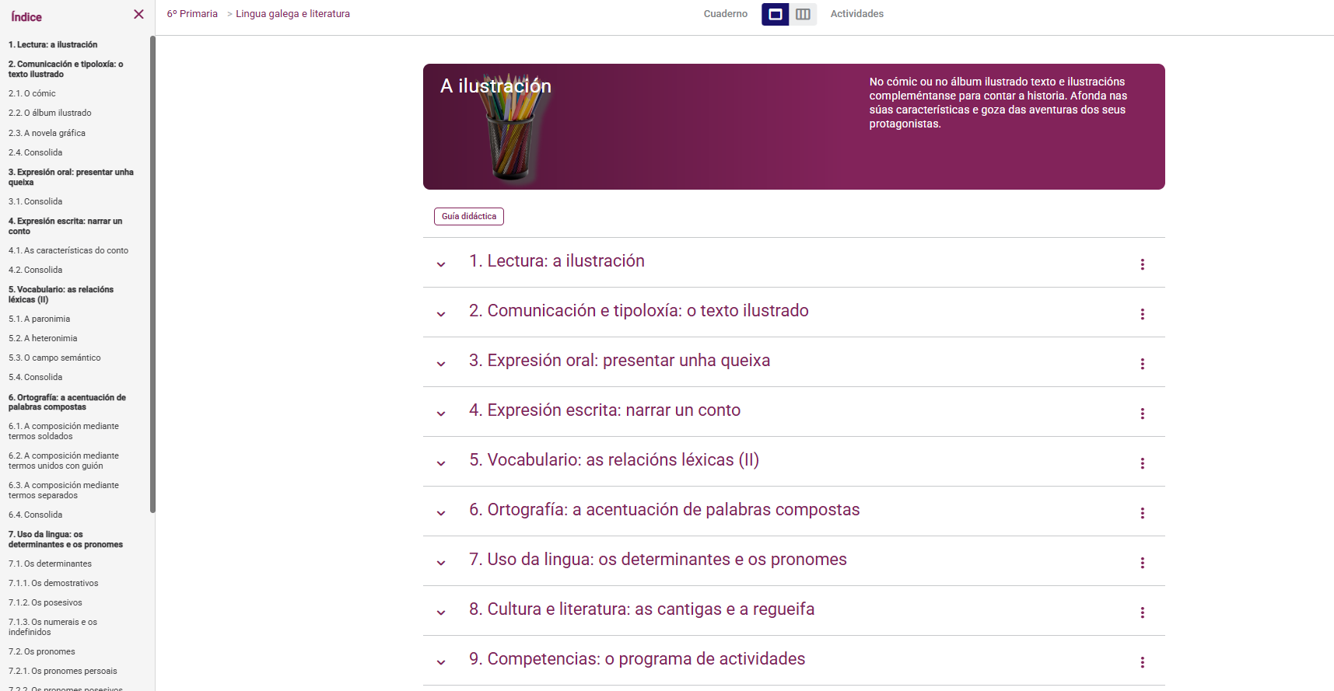Open three-dot menu for Comunicación e tipoloxía
1334x691 pixels.
click(1142, 314)
